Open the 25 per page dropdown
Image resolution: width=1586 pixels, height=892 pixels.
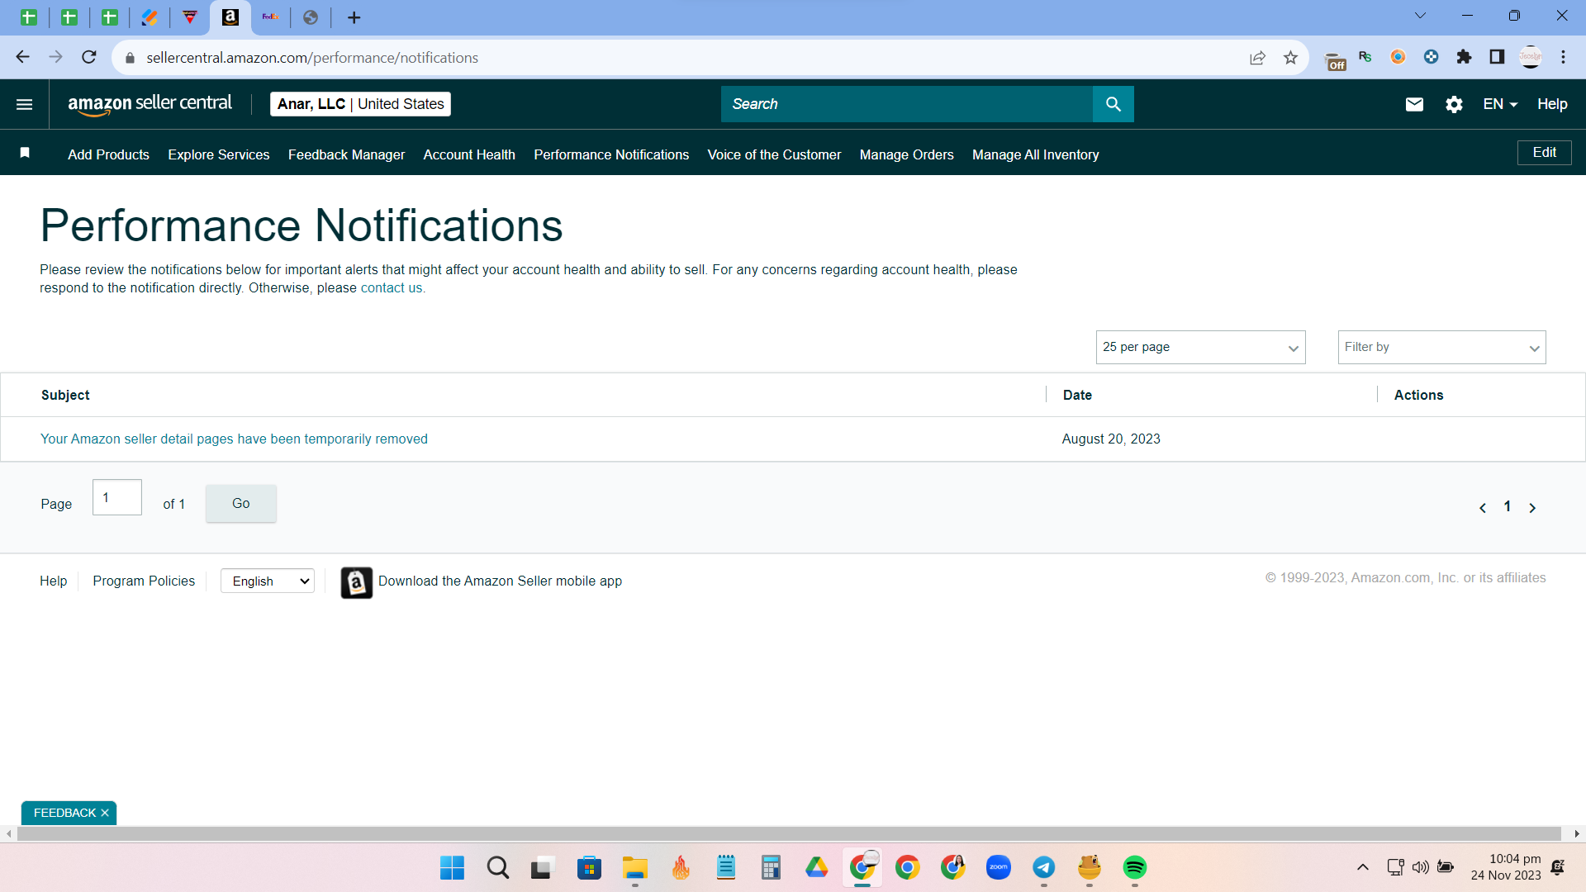(1200, 348)
